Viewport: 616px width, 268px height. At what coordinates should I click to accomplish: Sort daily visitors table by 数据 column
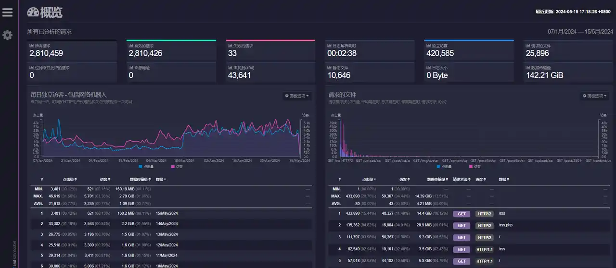pos(161,179)
